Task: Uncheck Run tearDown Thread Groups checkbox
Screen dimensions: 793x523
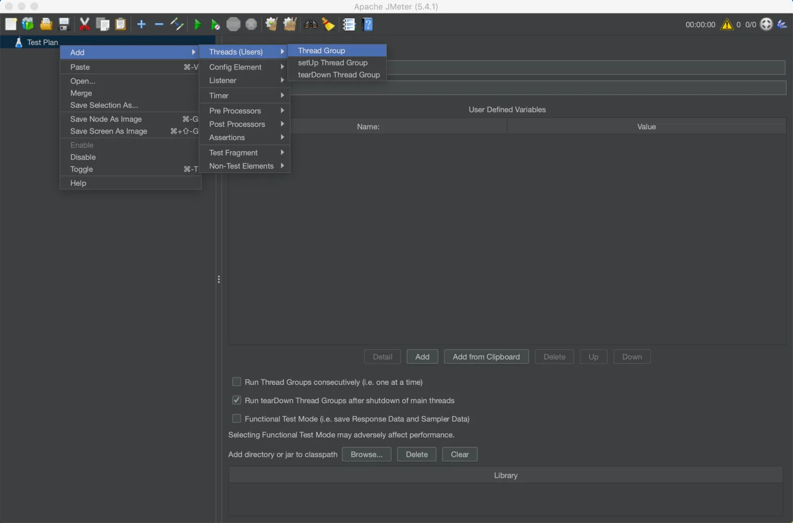Action: pyautogui.click(x=236, y=400)
